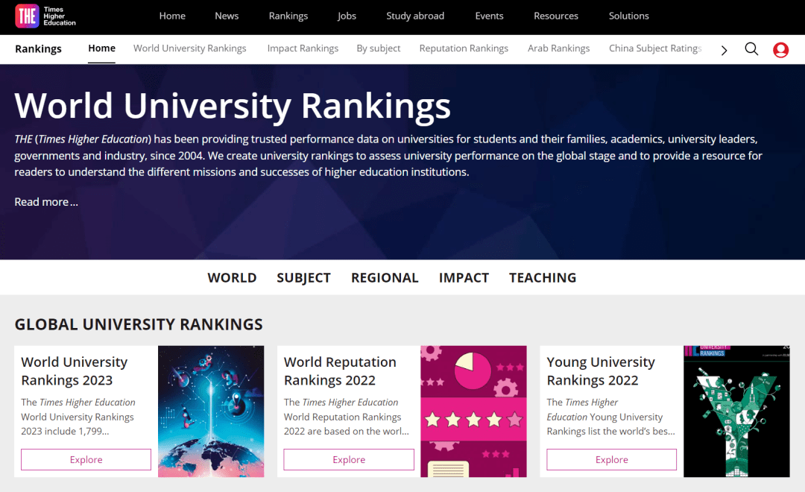Visit the China Subject Ratings page

click(x=655, y=48)
